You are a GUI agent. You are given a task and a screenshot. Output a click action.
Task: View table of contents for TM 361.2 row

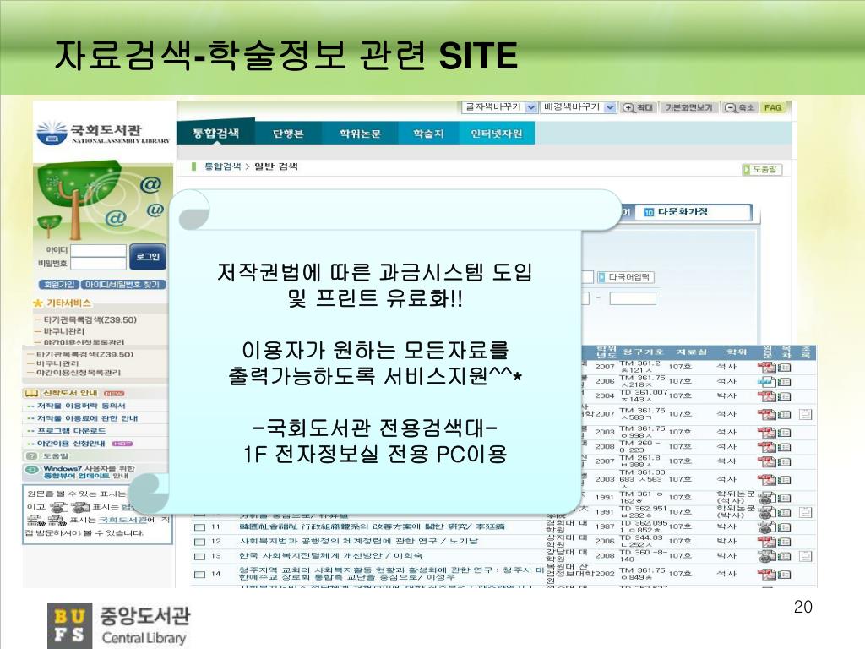point(785,368)
